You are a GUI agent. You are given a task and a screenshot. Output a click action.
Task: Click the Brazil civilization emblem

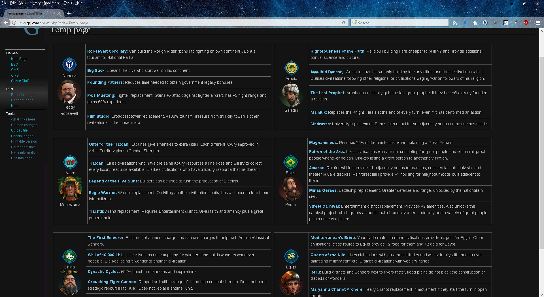tap(290, 162)
